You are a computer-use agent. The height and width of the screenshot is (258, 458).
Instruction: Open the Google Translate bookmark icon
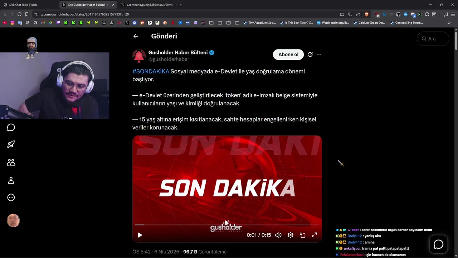pos(20,23)
